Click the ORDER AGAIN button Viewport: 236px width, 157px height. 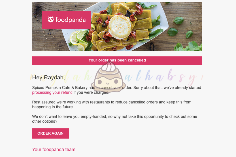[x=50, y=133]
